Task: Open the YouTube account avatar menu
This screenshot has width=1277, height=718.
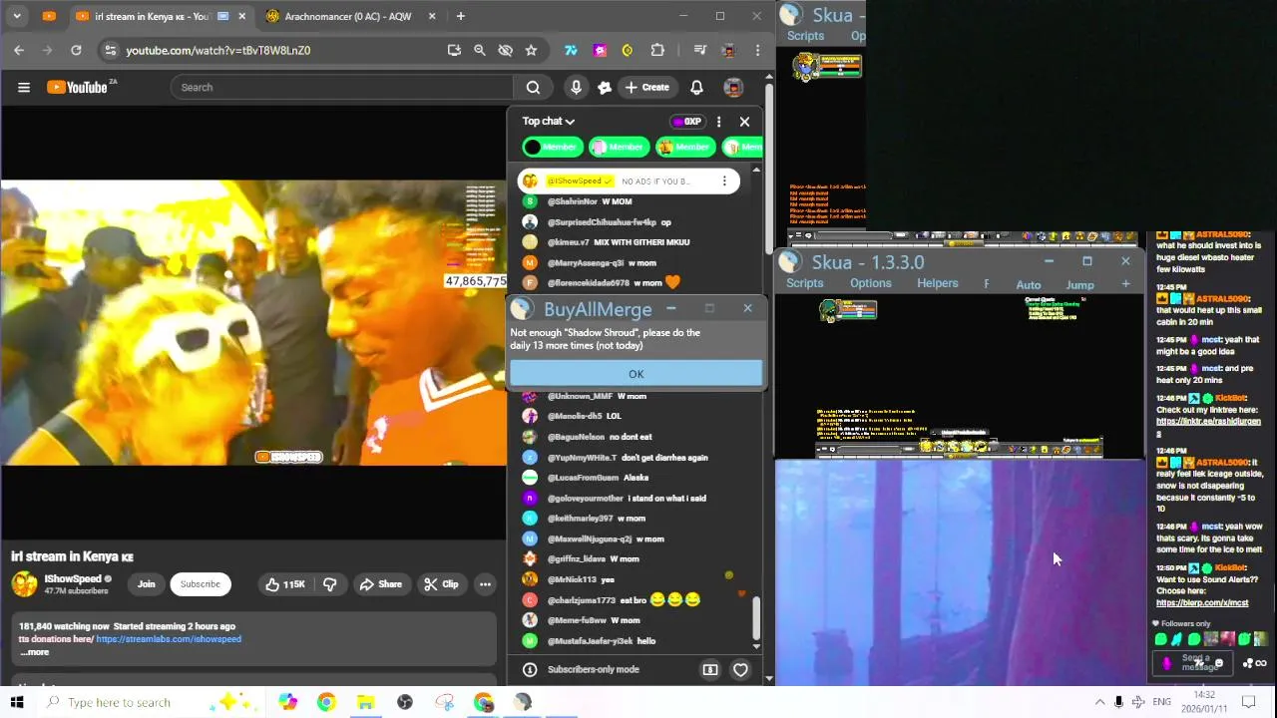Action: tap(733, 87)
